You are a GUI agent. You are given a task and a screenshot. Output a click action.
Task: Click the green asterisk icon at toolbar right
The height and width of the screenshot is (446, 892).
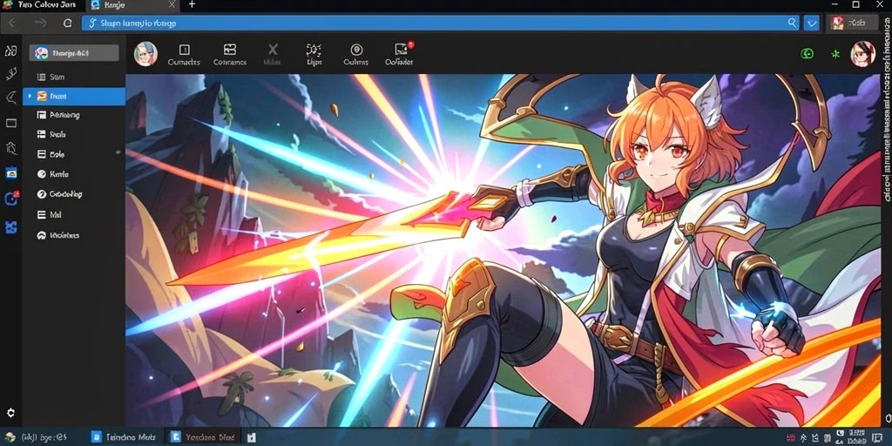pos(835,54)
